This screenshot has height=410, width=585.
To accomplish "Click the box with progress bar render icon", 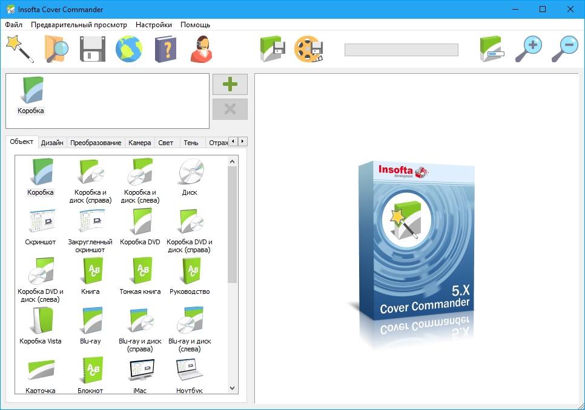I will [492, 49].
